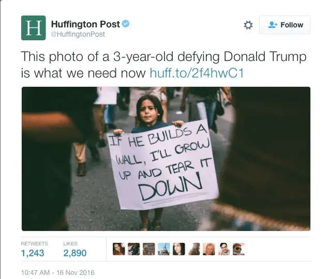The width and height of the screenshot is (329, 279).
Task: Open the third liker avatar
Action: [x=149, y=249]
